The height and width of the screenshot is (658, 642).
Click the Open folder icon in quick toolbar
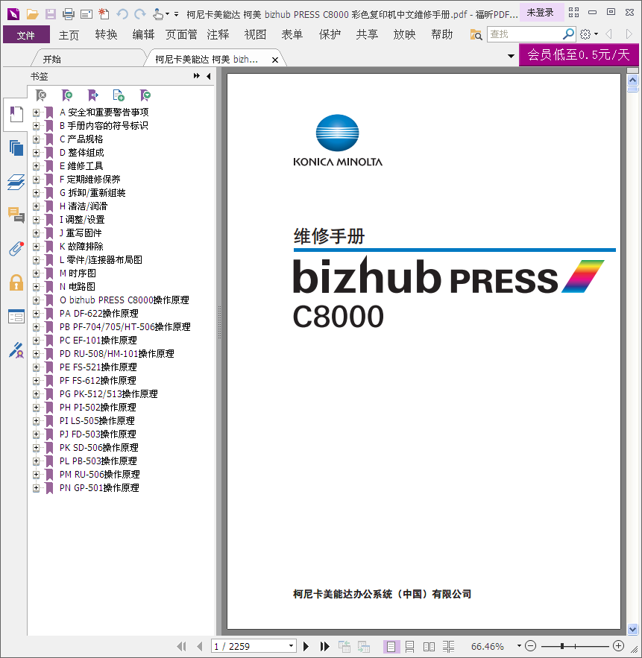click(32, 14)
